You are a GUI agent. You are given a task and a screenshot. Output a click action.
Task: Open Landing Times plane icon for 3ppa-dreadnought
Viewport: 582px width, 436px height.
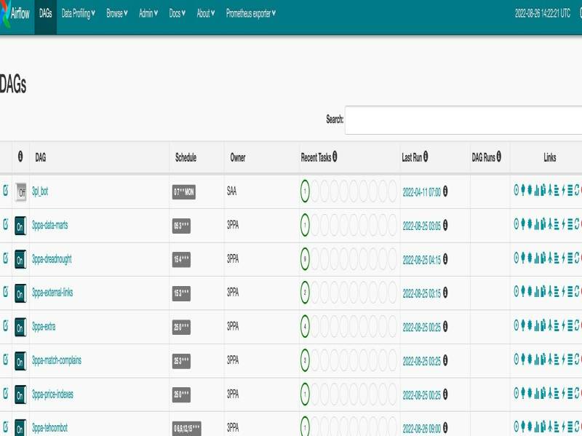550,259
